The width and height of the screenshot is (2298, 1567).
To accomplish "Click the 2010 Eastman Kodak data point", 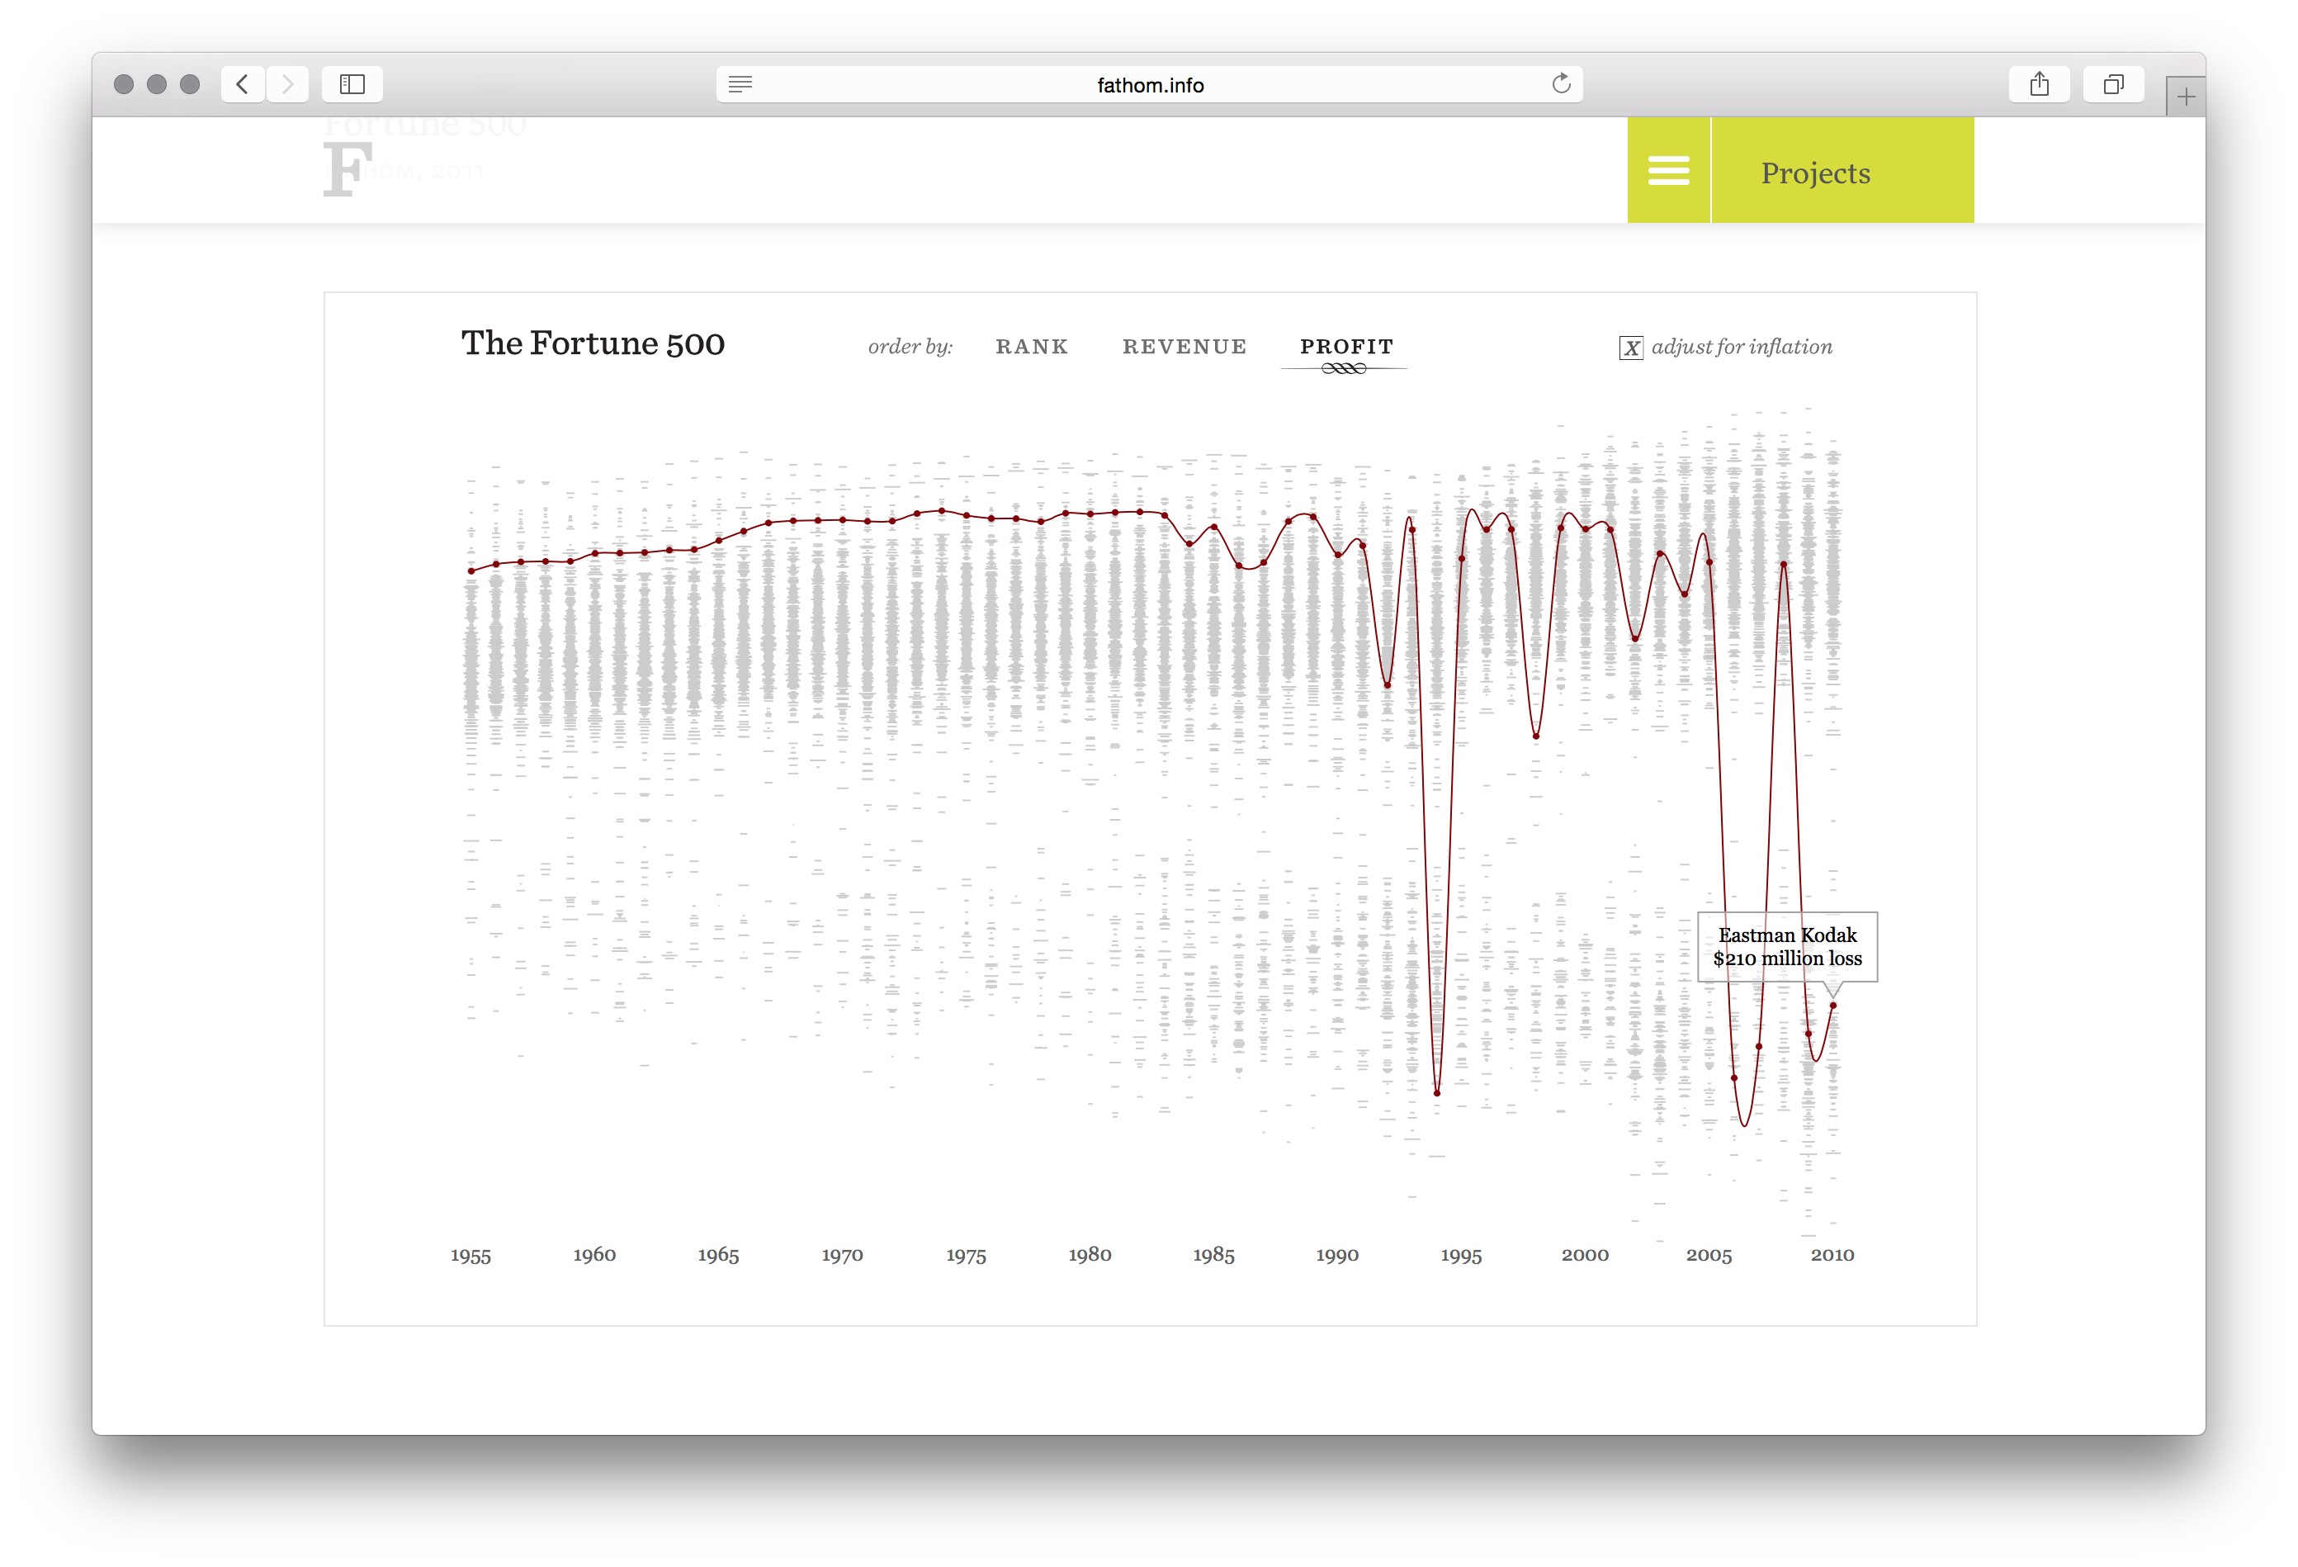I will click(1832, 1005).
